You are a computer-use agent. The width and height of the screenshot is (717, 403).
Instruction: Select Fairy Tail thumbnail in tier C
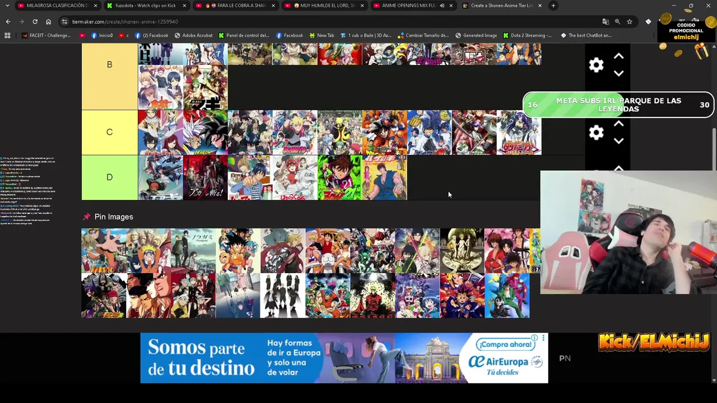coord(160,132)
